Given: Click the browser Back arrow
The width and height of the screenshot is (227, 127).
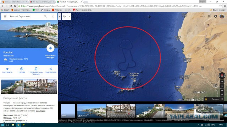Looking at the screenshot, I should [2, 6].
